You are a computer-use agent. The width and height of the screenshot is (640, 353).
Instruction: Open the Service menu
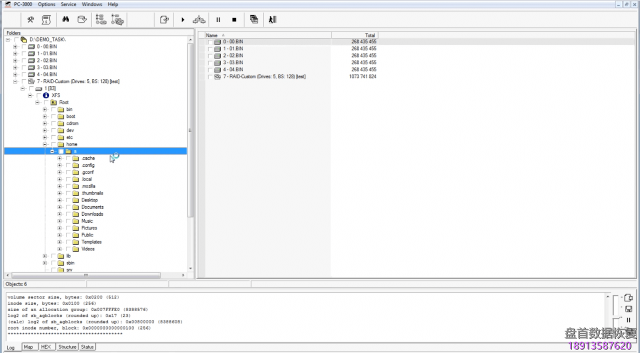(x=68, y=4)
